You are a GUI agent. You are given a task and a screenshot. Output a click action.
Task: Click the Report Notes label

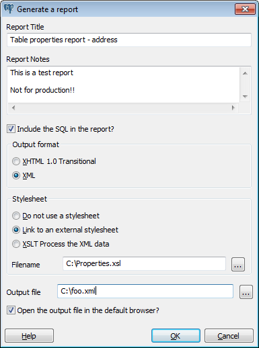(x=28, y=59)
